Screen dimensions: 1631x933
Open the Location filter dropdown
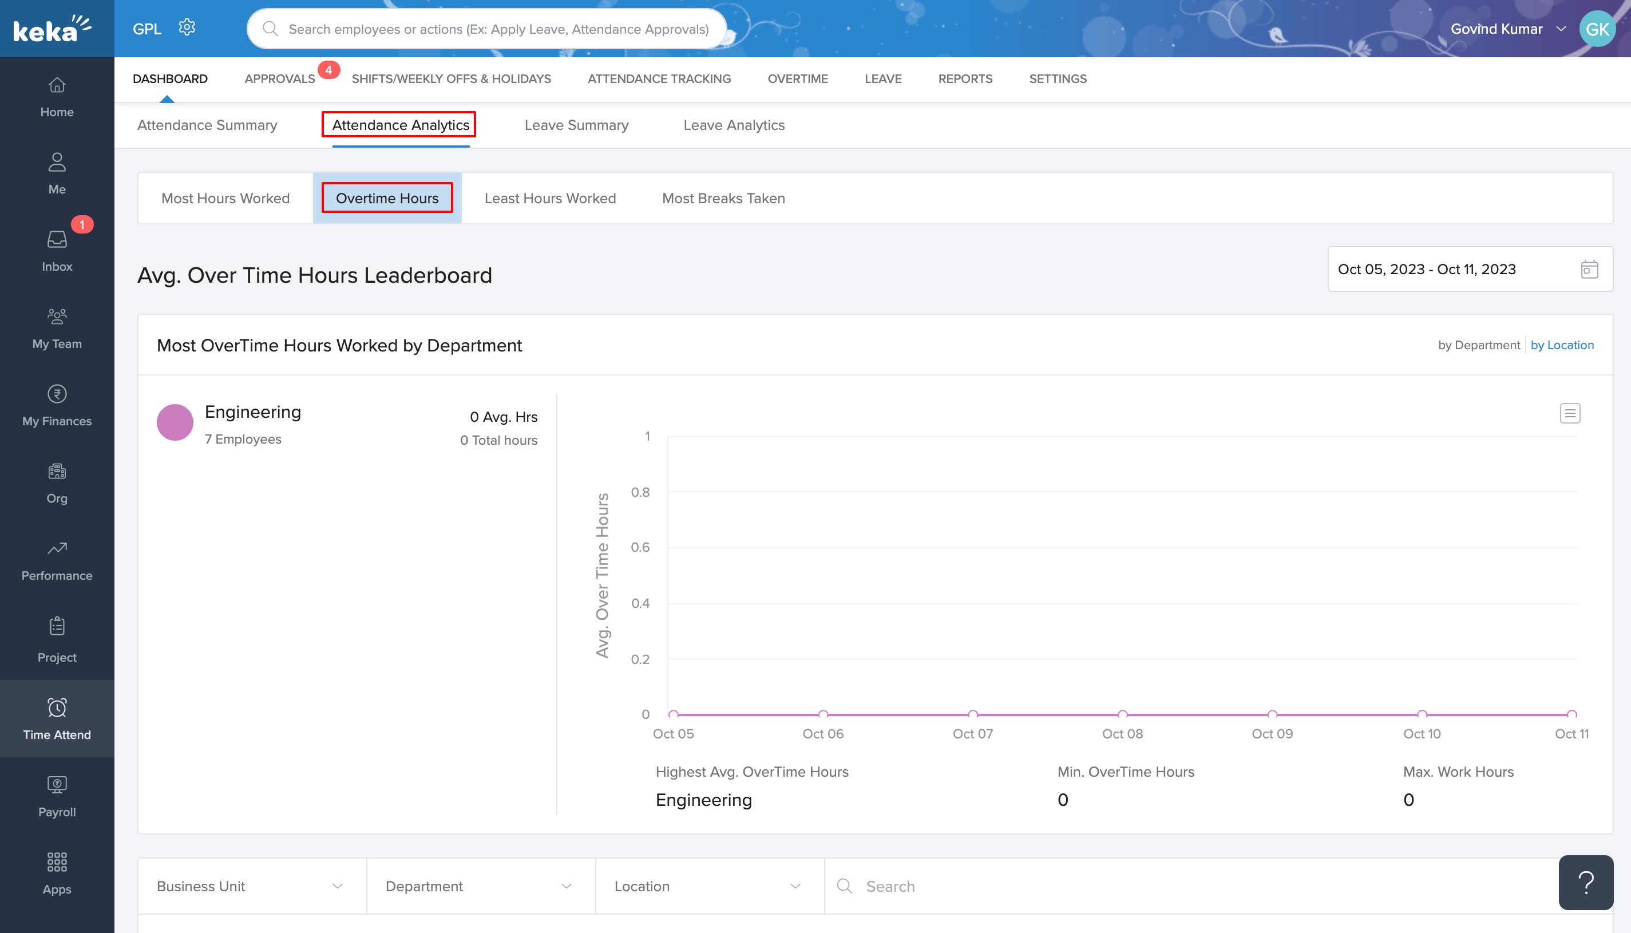coord(708,886)
